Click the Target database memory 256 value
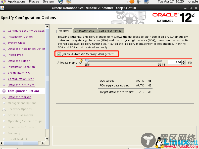The width and height of the screenshot is (199, 149). [x=141, y=92]
